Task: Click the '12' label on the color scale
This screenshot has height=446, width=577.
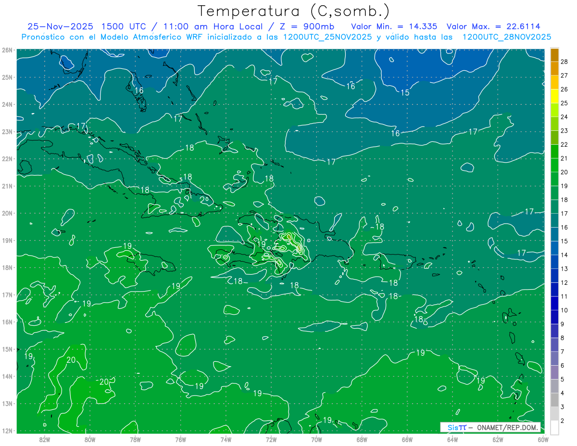Action: 564,282
